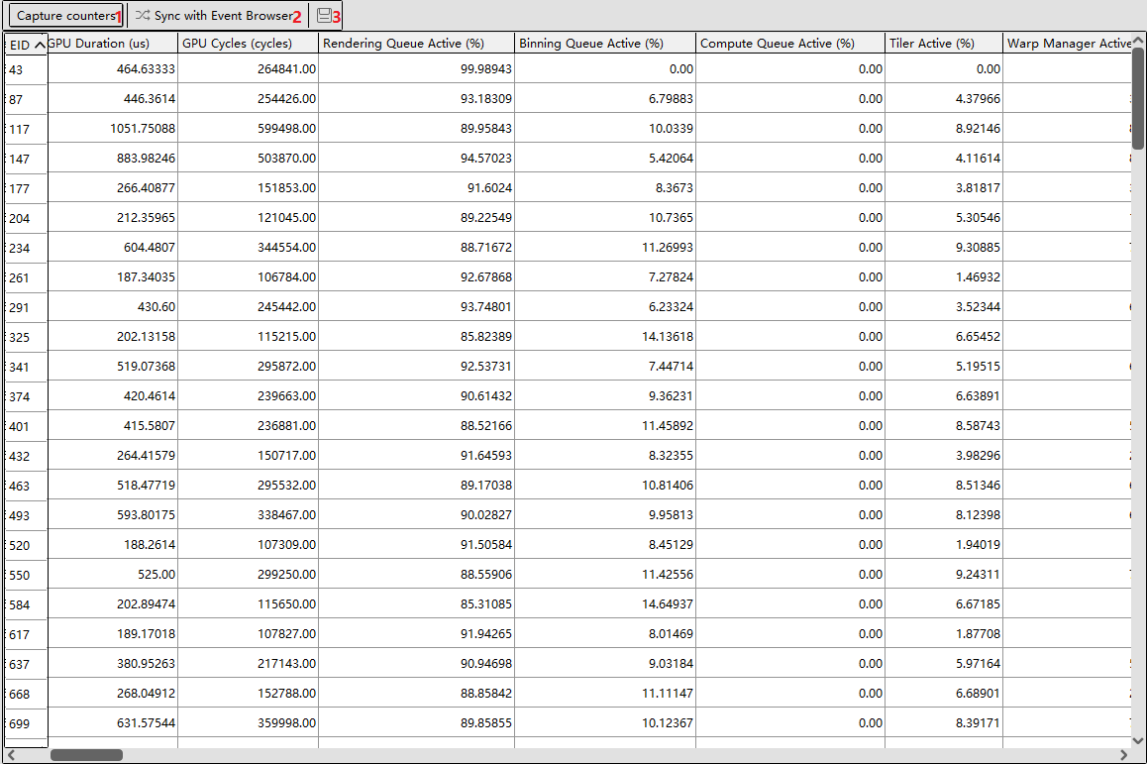The height and width of the screenshot is (764, 1147).
Task: Click GPU Duration value 1051.75088
Action: point(143,128)
